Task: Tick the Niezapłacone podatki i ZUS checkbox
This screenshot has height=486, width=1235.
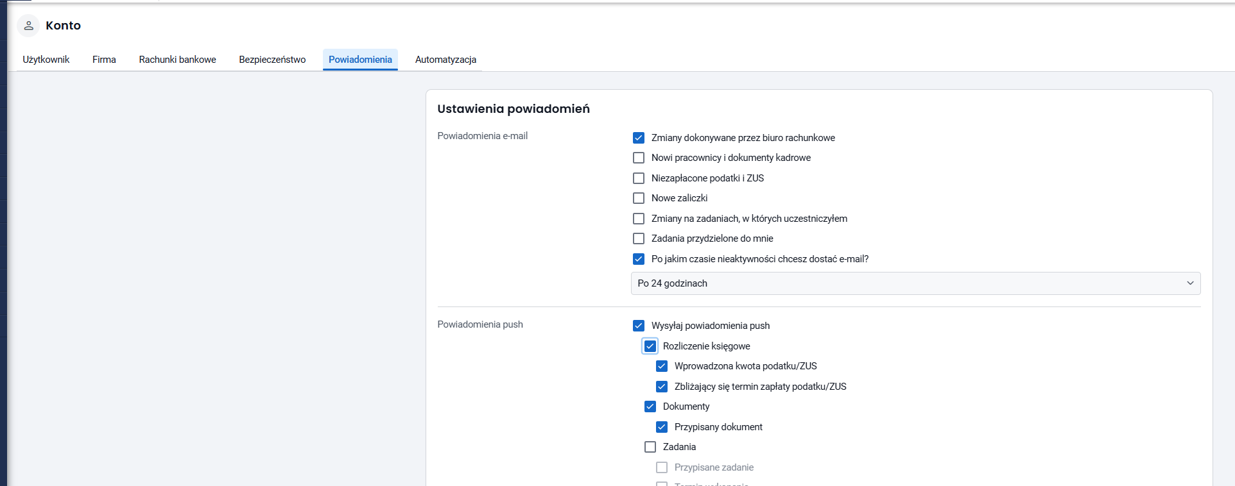Action: point(639,178)
